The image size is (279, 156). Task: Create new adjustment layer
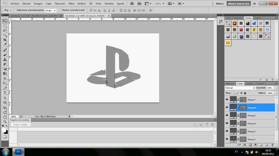pos(256,145)
